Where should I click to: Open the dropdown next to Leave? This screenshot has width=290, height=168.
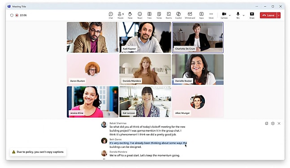point(278,15)
